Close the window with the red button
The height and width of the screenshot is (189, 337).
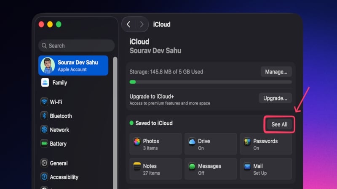41,24
